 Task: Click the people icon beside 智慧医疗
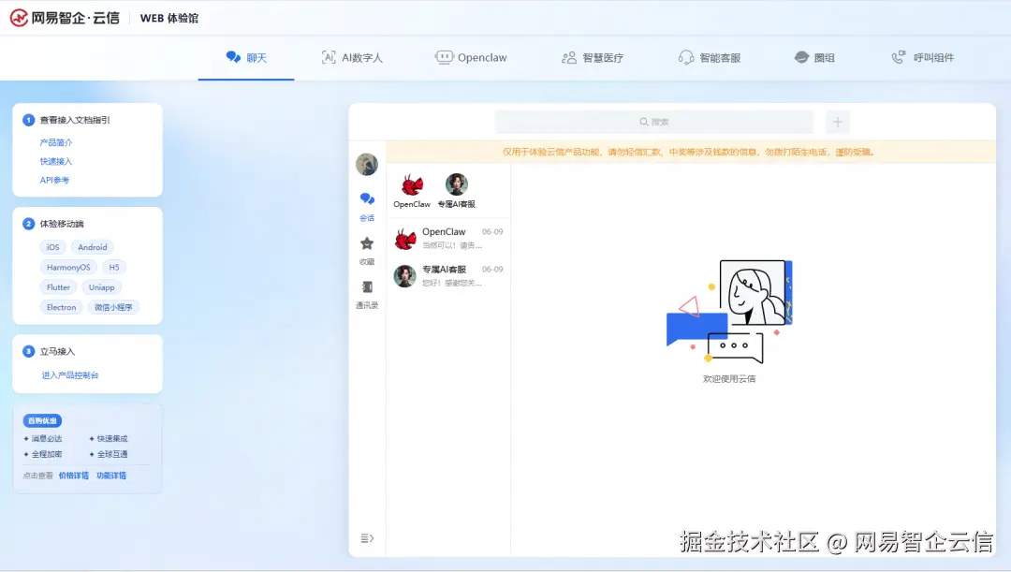coord(569,57)
